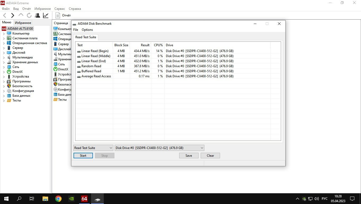361x204 pixels.
Task: Expand the Тесты tree node
Action: (4, 100)
